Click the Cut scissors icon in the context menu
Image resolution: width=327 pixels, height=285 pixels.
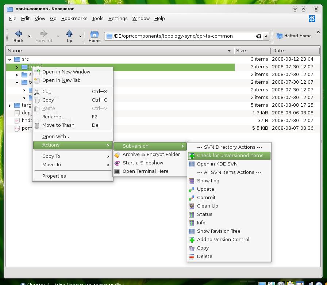37,92
